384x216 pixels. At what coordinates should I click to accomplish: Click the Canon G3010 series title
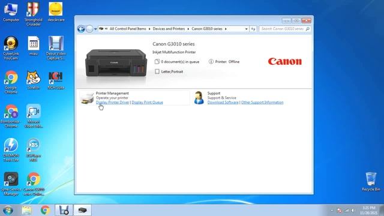173,44
